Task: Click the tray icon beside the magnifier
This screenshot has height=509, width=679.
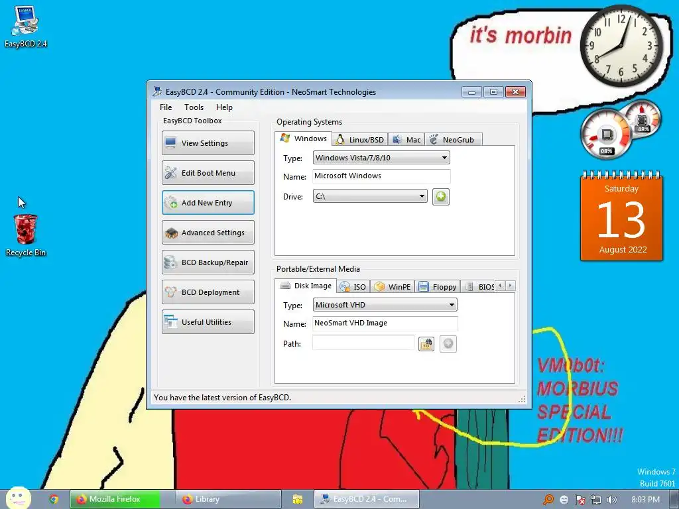Action: pos(564,500)
